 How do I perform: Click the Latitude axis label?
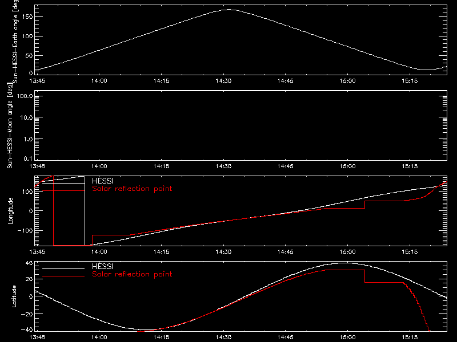click(x=14, y=296)
